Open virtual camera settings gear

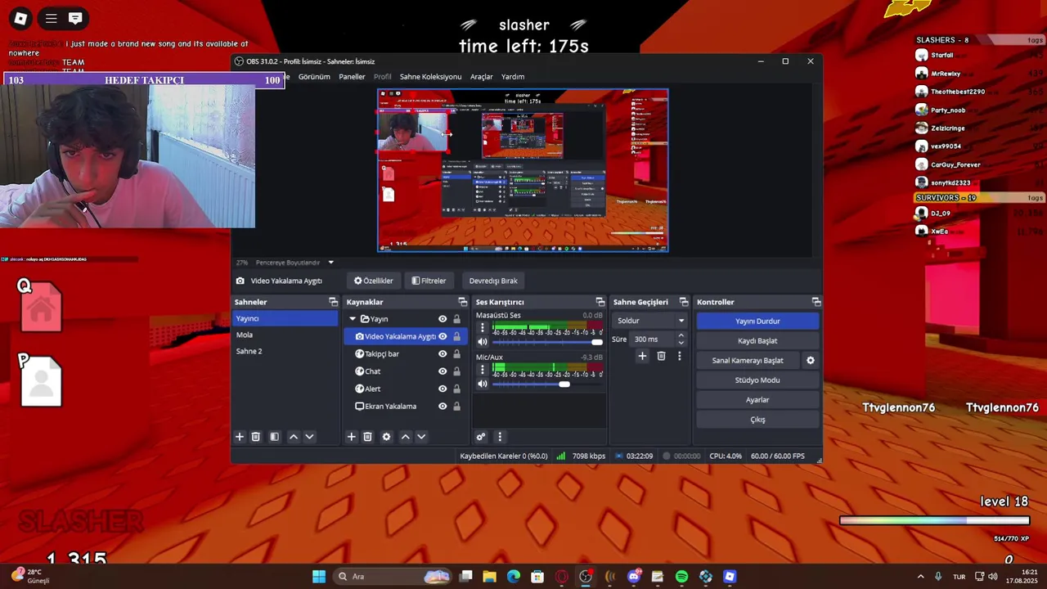point(811,360)
